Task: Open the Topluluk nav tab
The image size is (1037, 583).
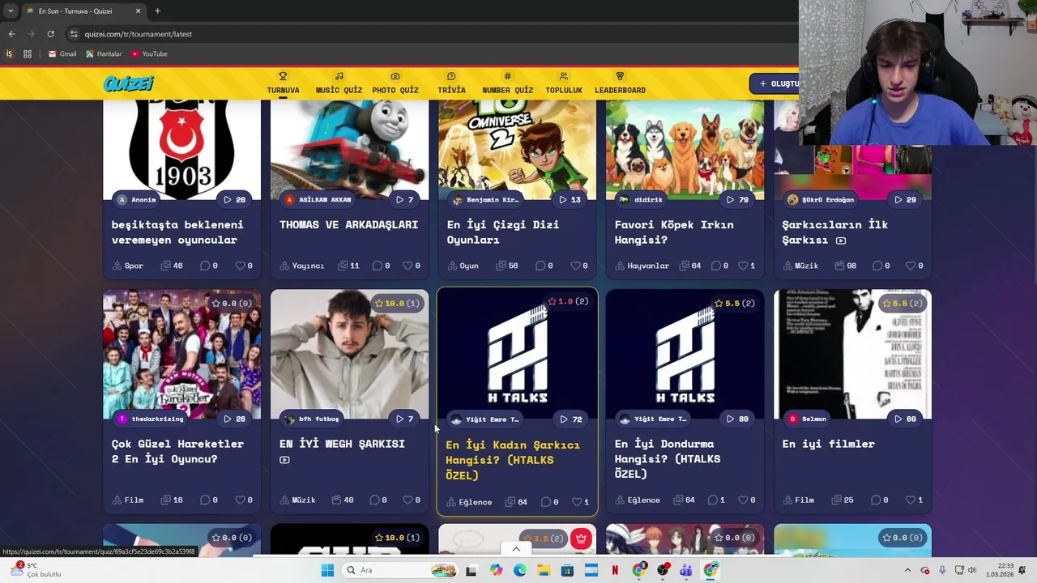Action: pos(564,83)
